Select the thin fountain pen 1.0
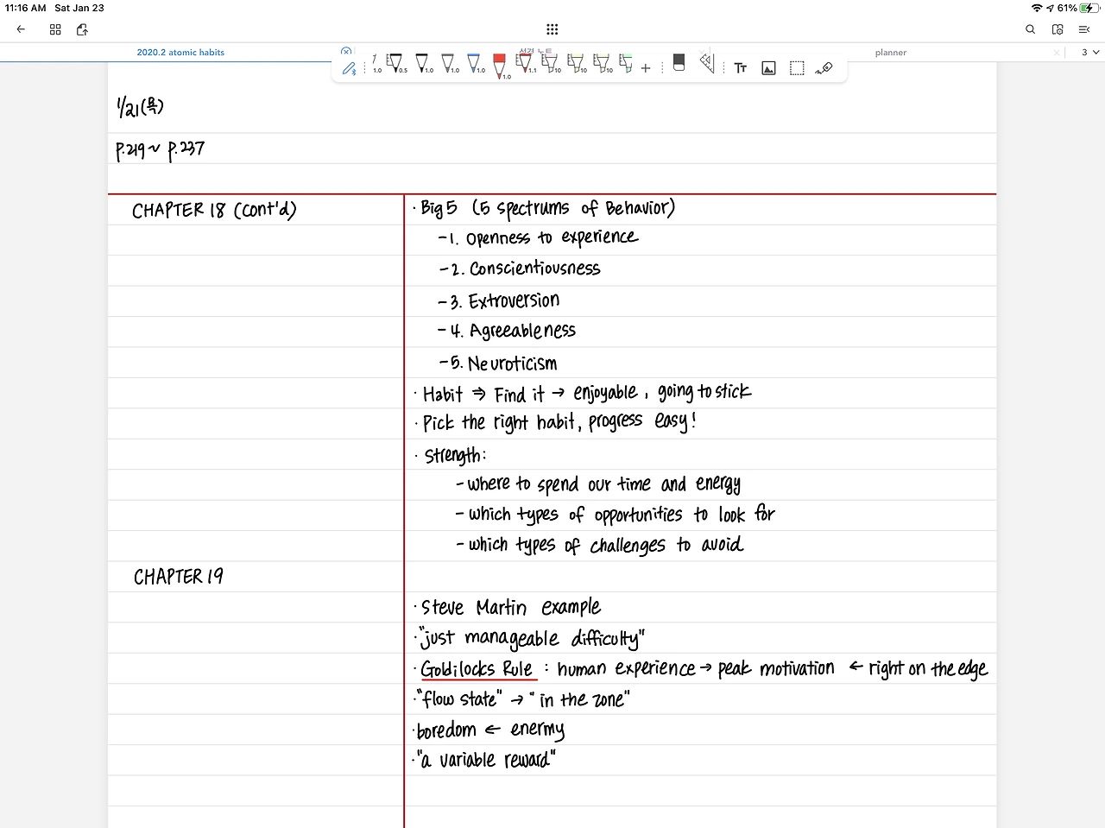 (376, 64)
